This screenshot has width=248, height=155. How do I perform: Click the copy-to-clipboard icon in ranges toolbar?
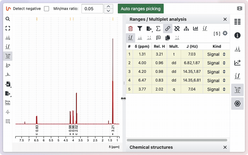click(168, 38)
